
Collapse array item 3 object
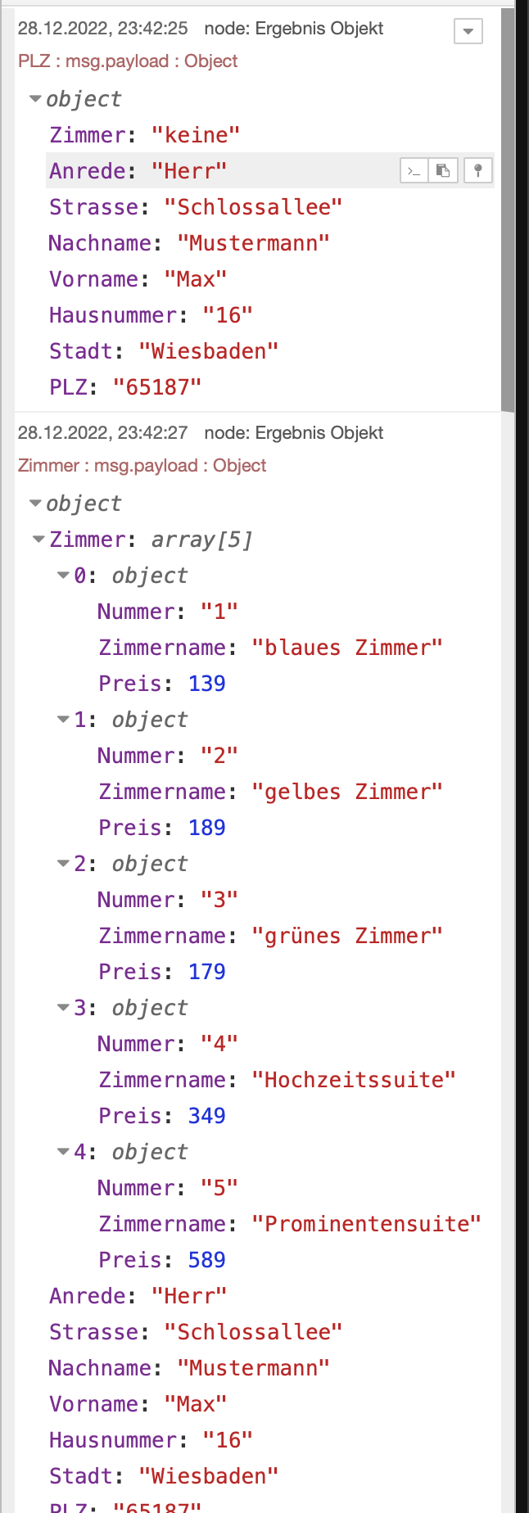point(63,1008)
